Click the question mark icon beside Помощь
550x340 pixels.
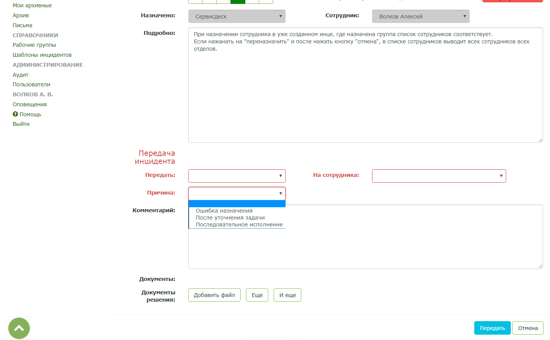pyautogui.click(x=15, y=114)
